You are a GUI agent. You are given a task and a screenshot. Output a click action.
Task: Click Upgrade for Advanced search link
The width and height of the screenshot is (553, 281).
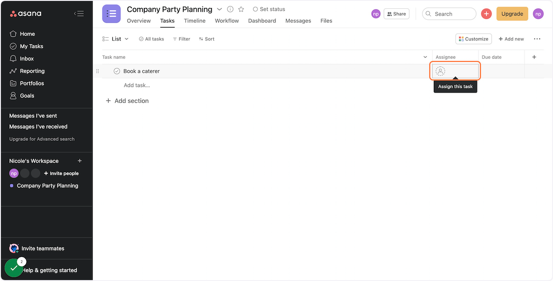pos(42,139)
